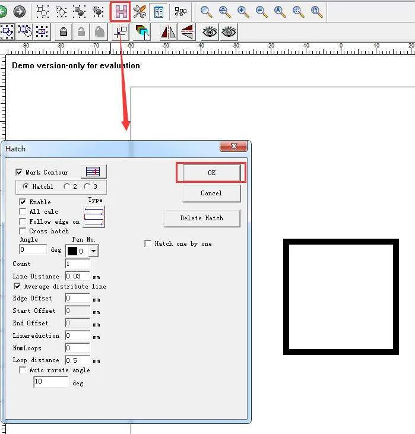The image size is (415, 434).
Task: Click the contour mode button beside Mark Contour
Action: click(94, 172)
